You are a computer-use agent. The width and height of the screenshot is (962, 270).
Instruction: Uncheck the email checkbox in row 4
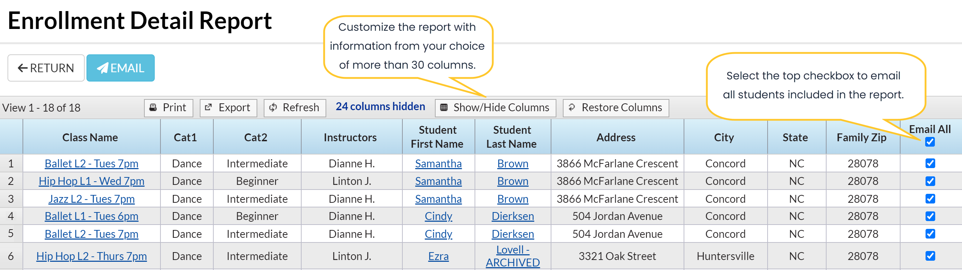(930, 216)
